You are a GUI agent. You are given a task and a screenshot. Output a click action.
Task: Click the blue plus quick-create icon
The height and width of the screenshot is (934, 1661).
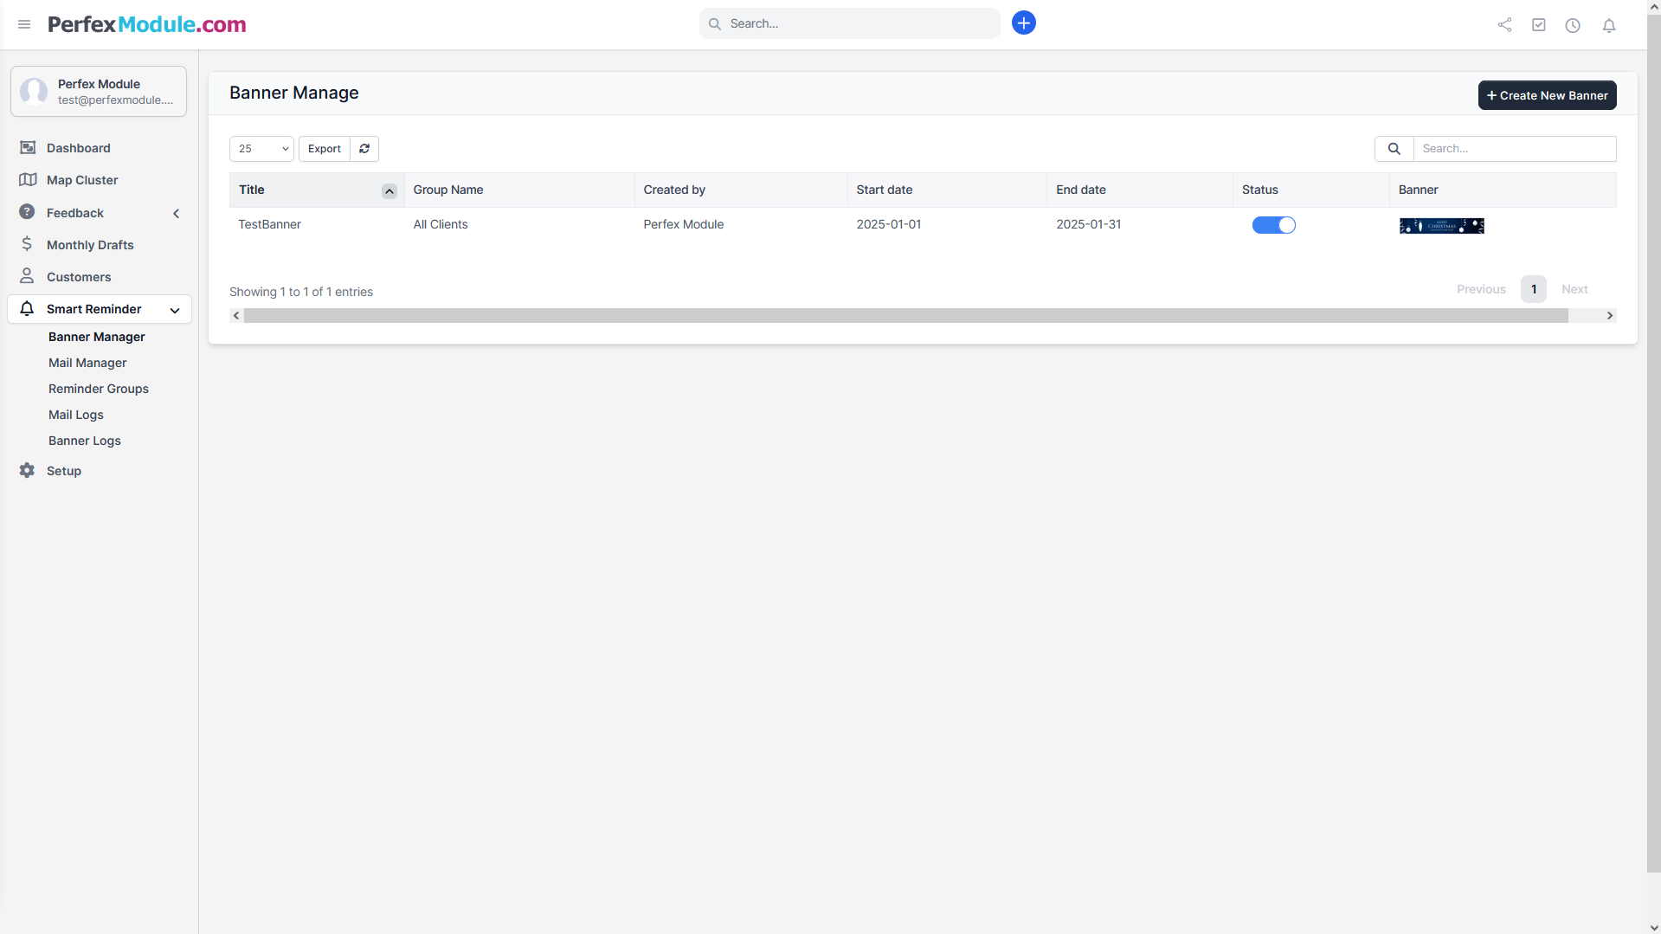point(1023,23)
